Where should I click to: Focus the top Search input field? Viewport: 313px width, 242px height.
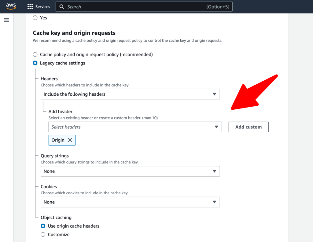pos(144,7)
